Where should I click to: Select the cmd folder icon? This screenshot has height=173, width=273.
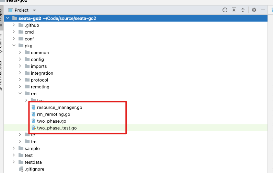point(21,32)
